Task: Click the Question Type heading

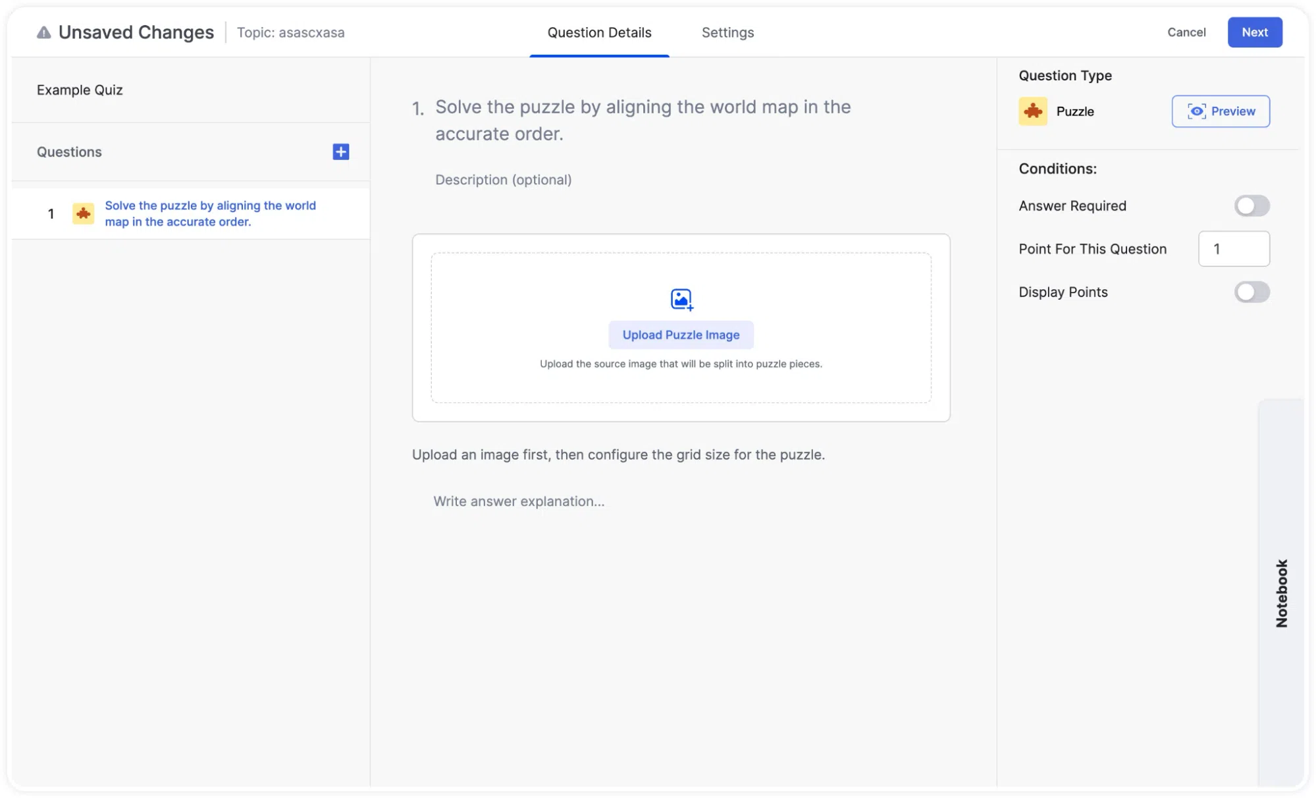Action: click(x=1065, y=76)
